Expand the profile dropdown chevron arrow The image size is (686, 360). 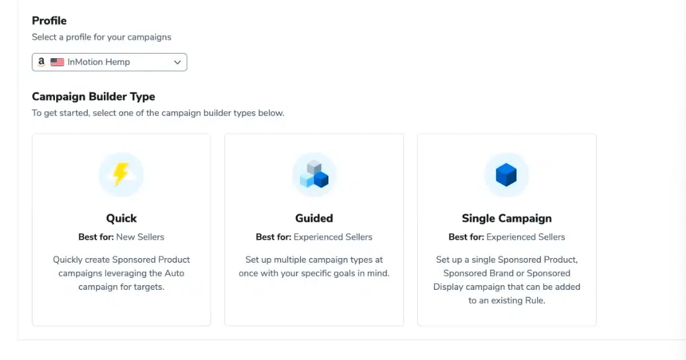177,62
